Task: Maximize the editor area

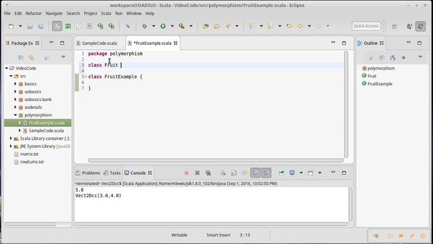Action: point(344,43)
